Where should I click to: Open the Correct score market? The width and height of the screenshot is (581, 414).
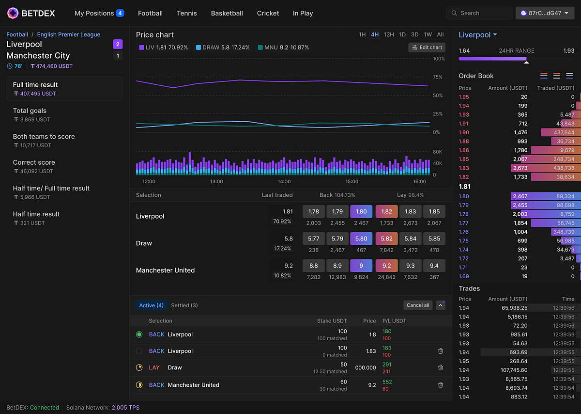[x=64, y=166]
